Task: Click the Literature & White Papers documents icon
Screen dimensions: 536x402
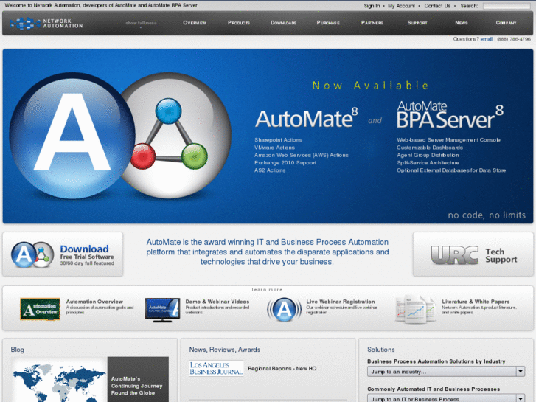Action: (x=415, y=309)
